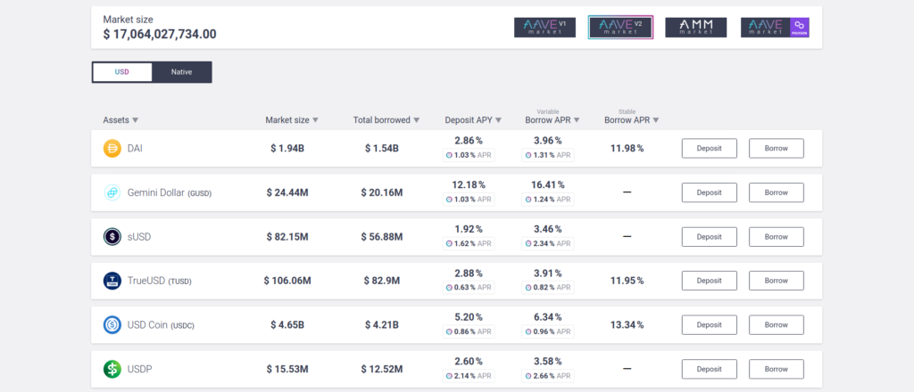Click the sUSD token icon
This screenshot has width=914, height=392.
(112, 236)
